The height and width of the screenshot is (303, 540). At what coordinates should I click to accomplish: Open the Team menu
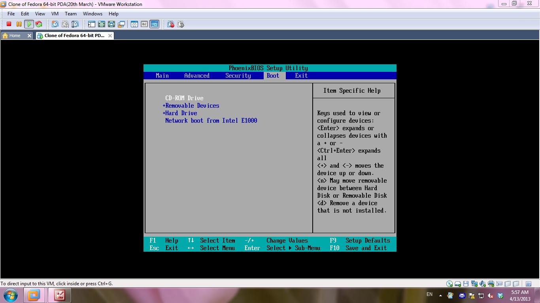click(x=71, y=14)
